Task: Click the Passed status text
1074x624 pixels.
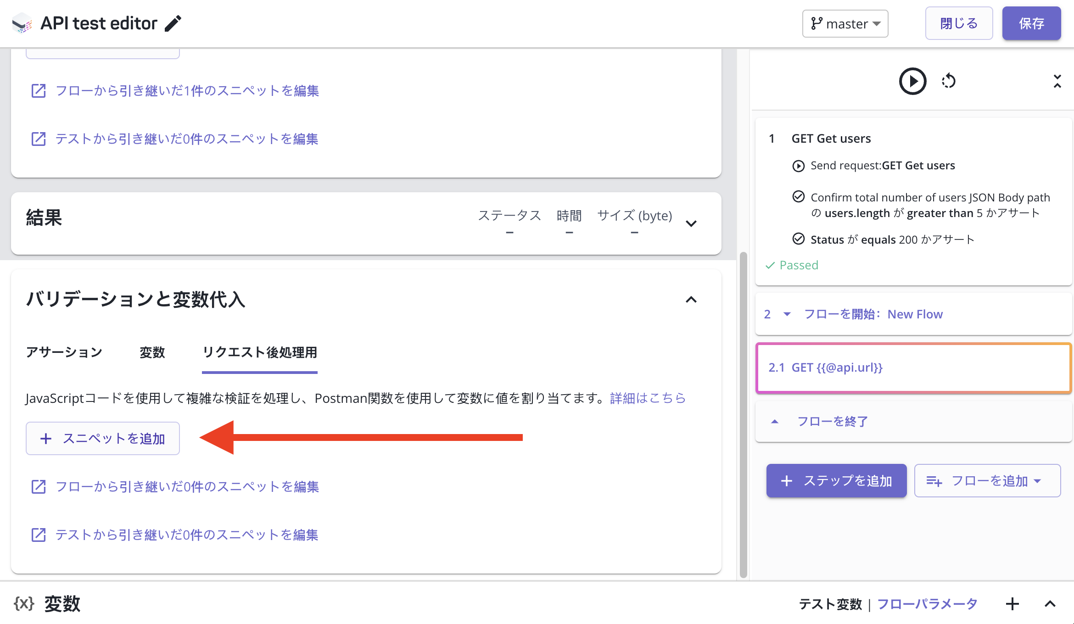Action: pyautogui.click(x=799, y=265)
